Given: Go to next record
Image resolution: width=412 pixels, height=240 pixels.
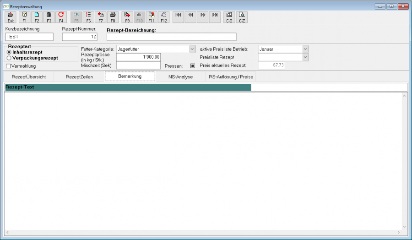Looking at the screenshot, I should 203,17.
